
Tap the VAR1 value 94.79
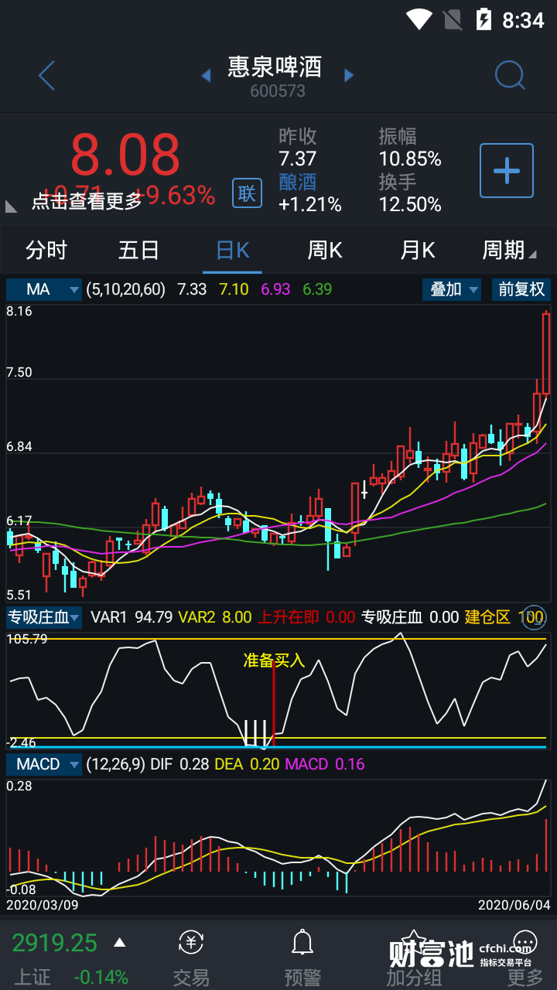(153, 617)
